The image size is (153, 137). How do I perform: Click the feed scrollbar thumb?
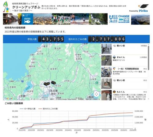[148, 58]
